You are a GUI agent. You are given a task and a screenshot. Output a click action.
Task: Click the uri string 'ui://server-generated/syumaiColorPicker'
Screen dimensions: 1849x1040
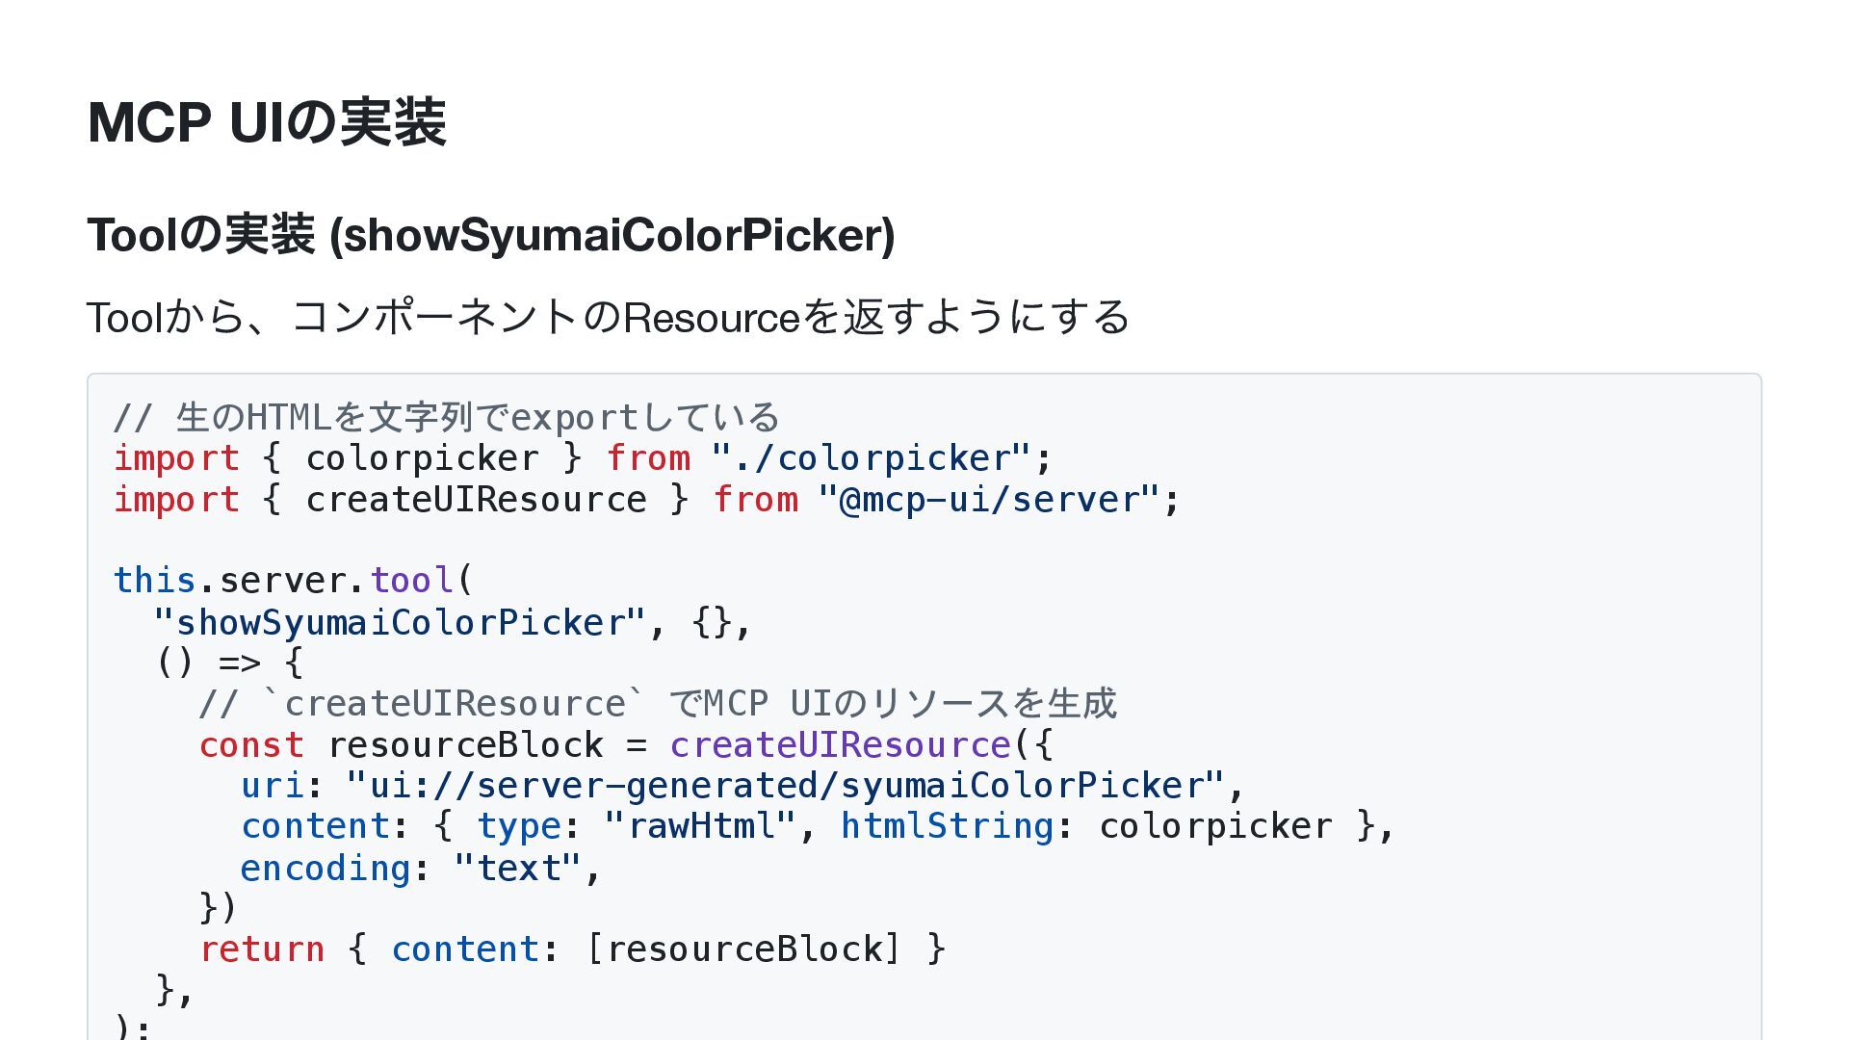point(786,786)
